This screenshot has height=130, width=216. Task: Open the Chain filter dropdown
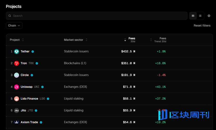coord(14,26)
